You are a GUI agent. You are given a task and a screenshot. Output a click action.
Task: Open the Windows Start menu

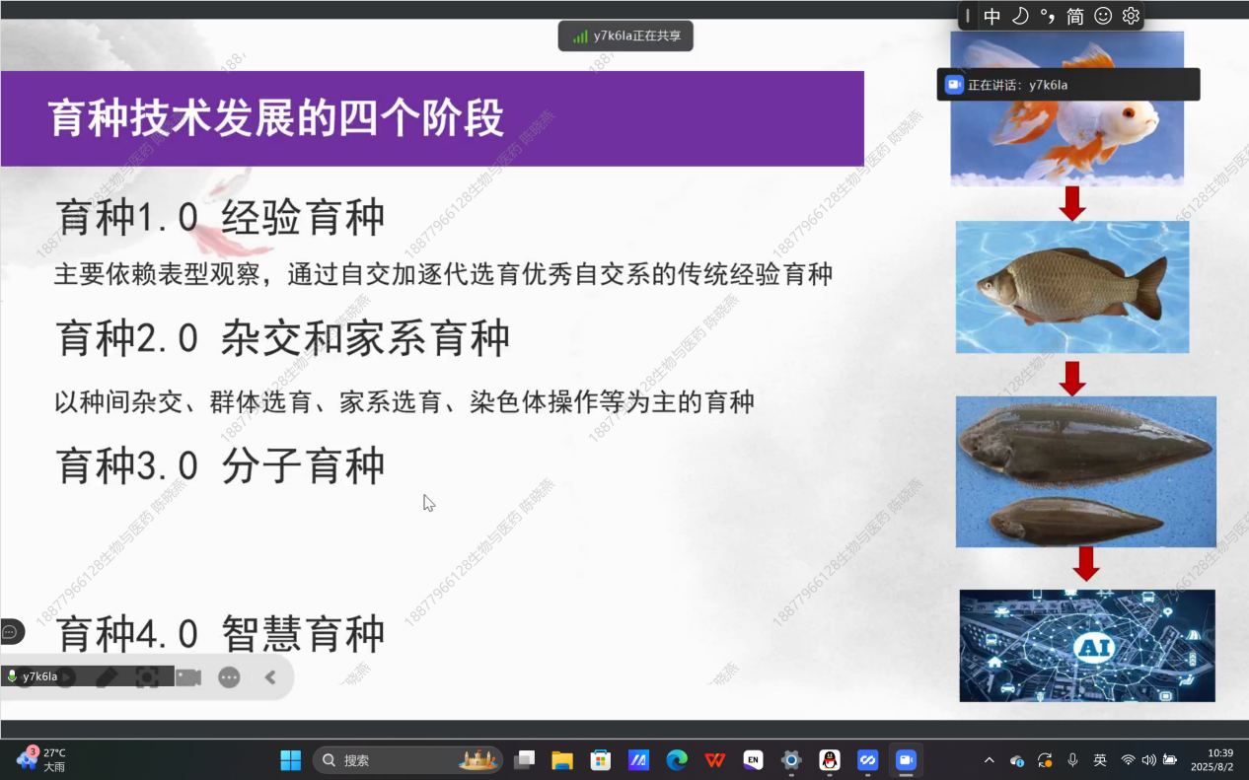tap(290, 760)
